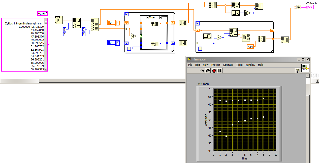Click the Amplitude axis label on the graph
Screen dimensions: 319x163
pos(206,120)
